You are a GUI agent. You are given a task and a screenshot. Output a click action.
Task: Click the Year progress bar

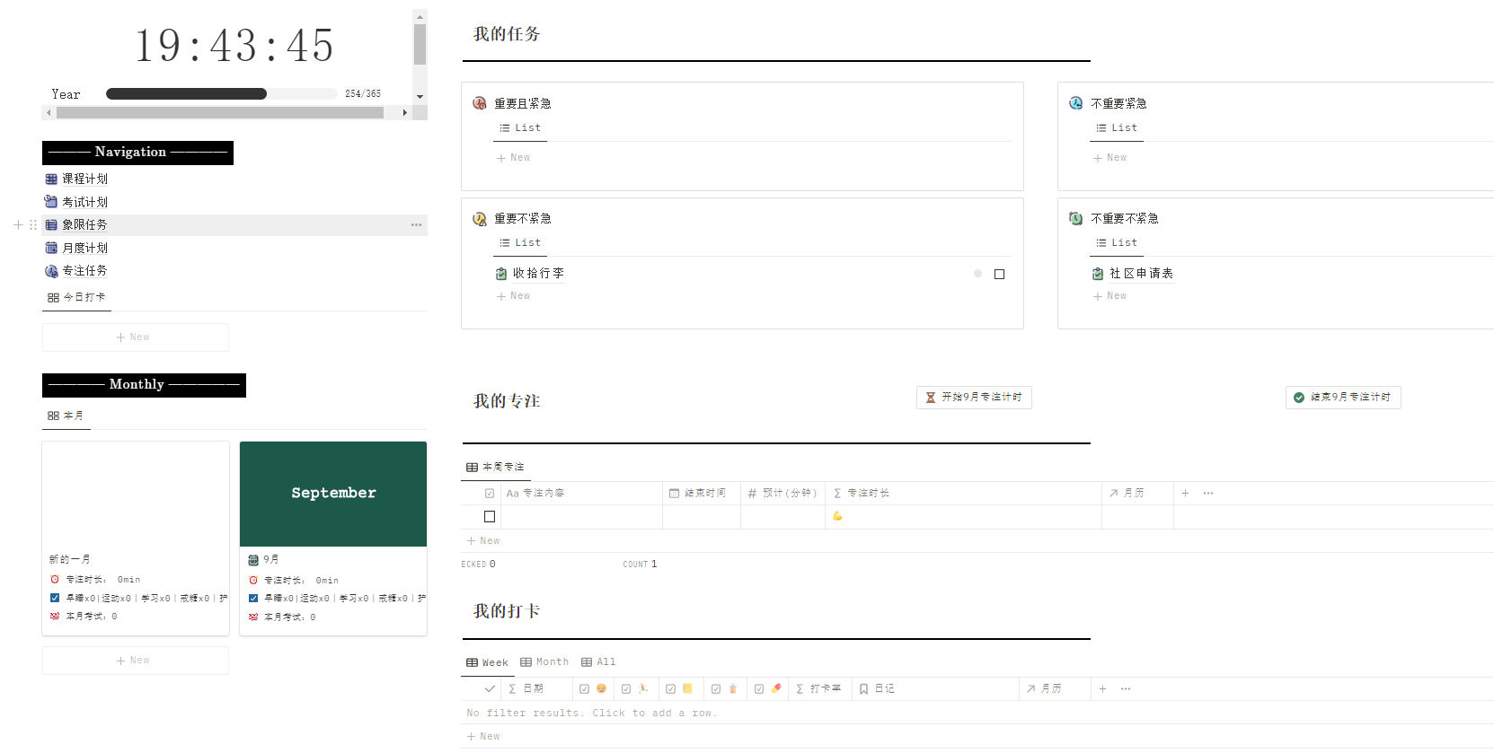click(221, 93)
